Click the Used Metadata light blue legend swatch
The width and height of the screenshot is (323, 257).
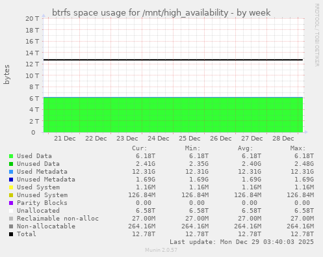point(11,172)
